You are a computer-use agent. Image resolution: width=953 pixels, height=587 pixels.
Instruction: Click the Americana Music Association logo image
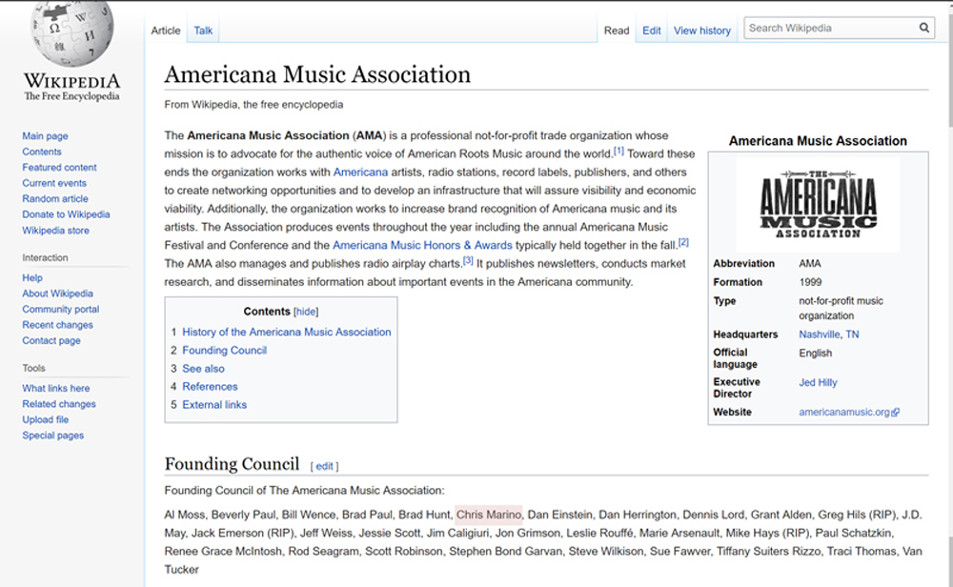point(818,204)
